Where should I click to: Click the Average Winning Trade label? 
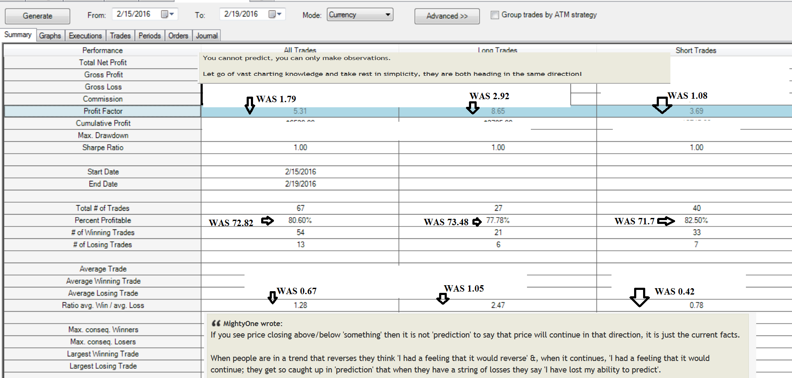point(103,281)
